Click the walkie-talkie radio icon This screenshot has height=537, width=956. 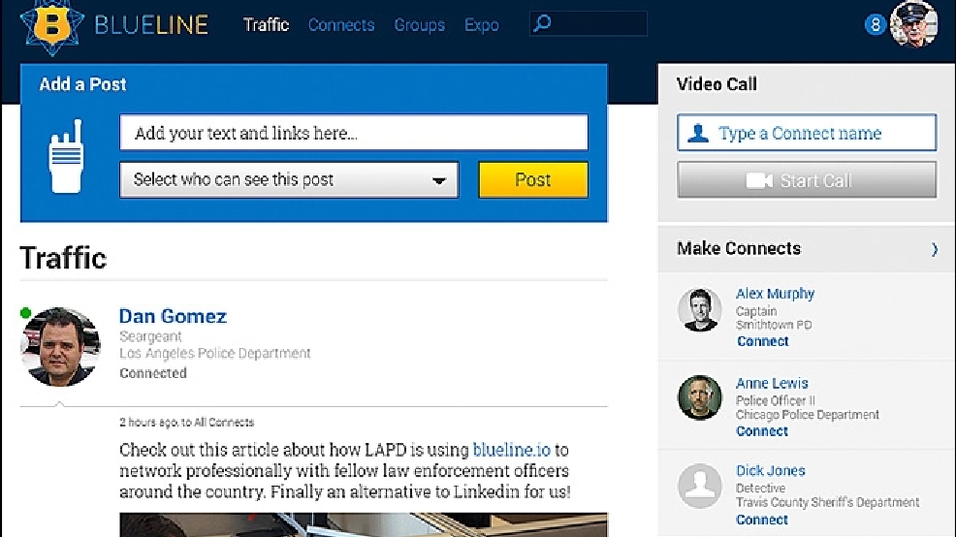coord(66,156)
